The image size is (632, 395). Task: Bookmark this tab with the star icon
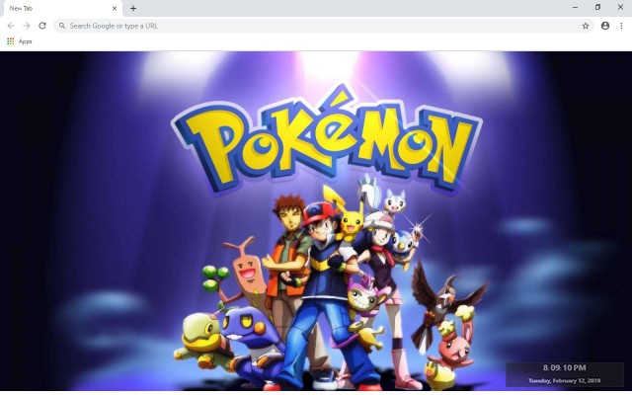point(586,26)
